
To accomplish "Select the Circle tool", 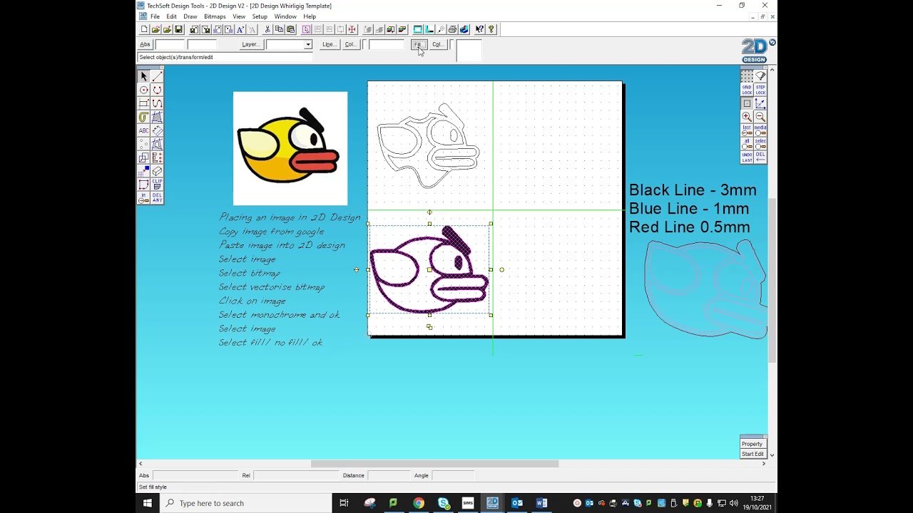I will click(143, 90).
